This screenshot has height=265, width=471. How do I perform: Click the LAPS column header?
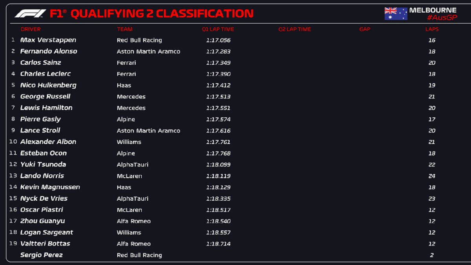click(432, 29)
